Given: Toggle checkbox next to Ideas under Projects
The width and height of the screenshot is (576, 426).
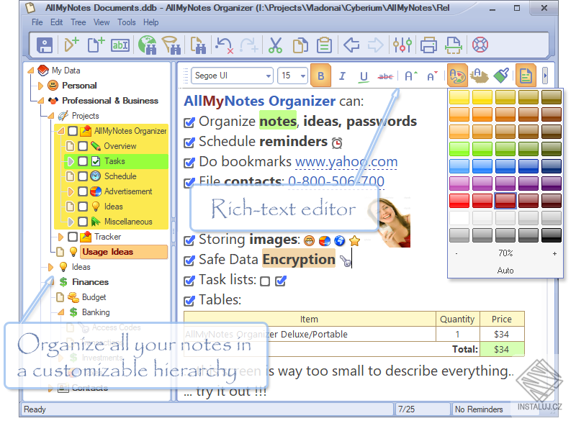Looking at the screenshot, I should pyautogui.click(x=83, y=207).
